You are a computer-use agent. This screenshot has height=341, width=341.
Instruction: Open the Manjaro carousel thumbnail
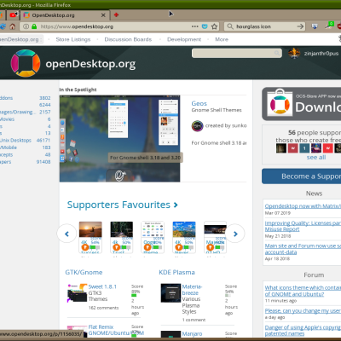coord(216,229)
